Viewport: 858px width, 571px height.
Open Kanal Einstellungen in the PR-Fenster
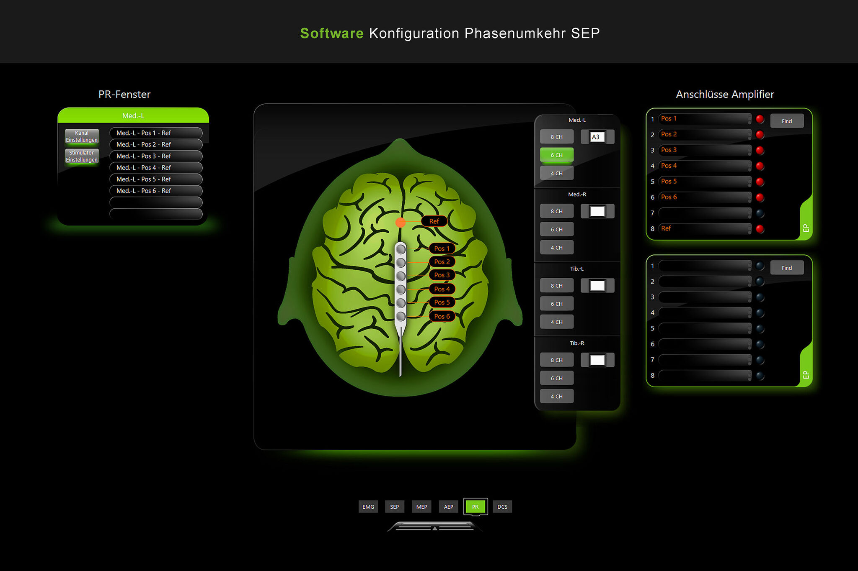[x=82, y=136]
